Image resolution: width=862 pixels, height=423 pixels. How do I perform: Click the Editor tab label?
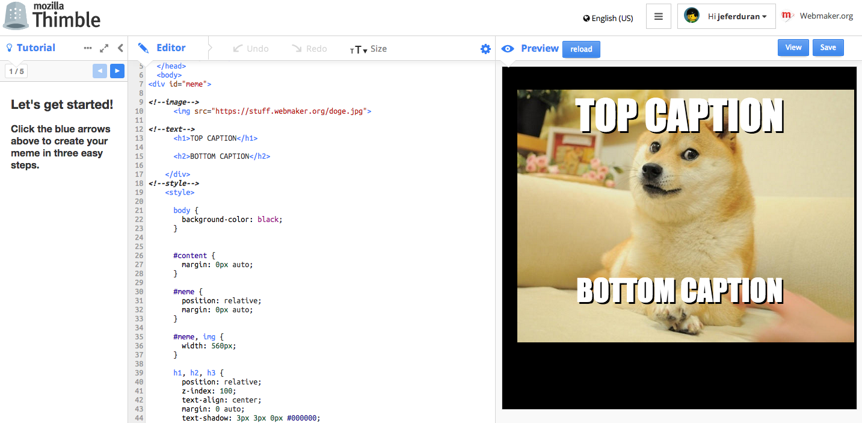pos(171,48)
